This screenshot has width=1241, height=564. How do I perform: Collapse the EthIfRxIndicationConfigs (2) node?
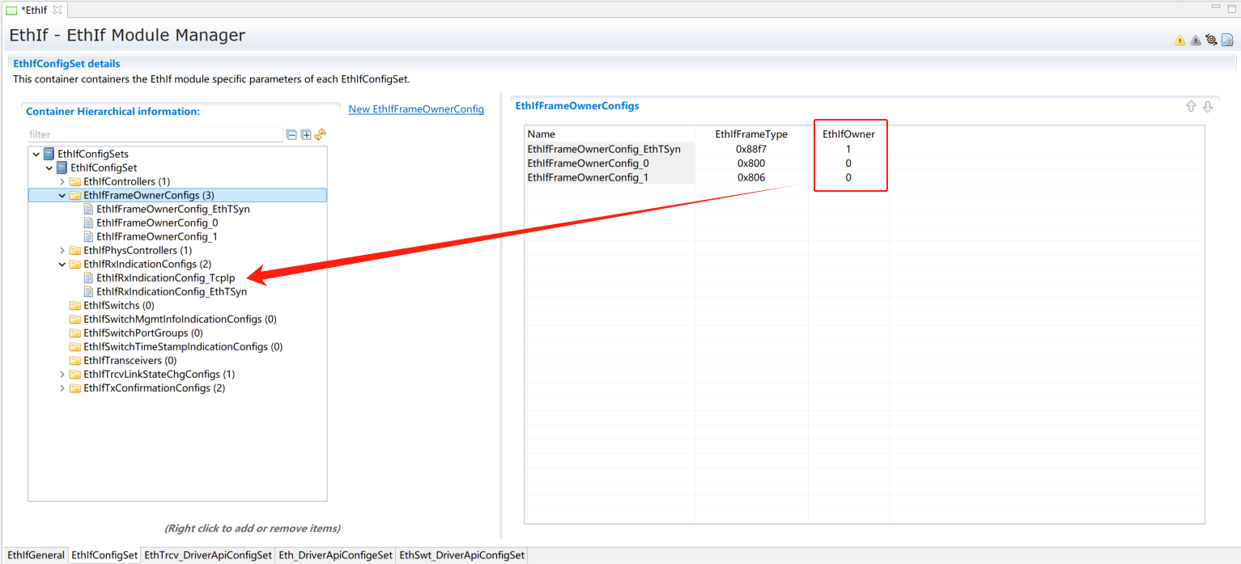point(62,264)
